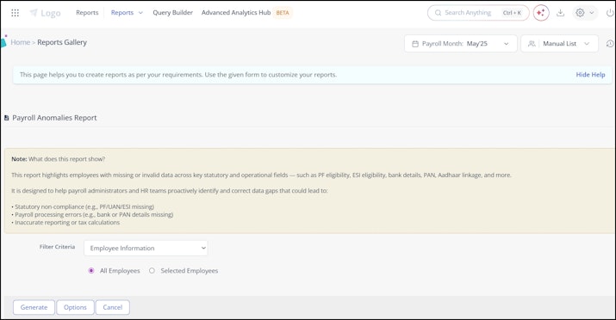The width and height of the screenshot is (616, 320).
Task: Click the Generate button
Action: click(x=34, y=307)
